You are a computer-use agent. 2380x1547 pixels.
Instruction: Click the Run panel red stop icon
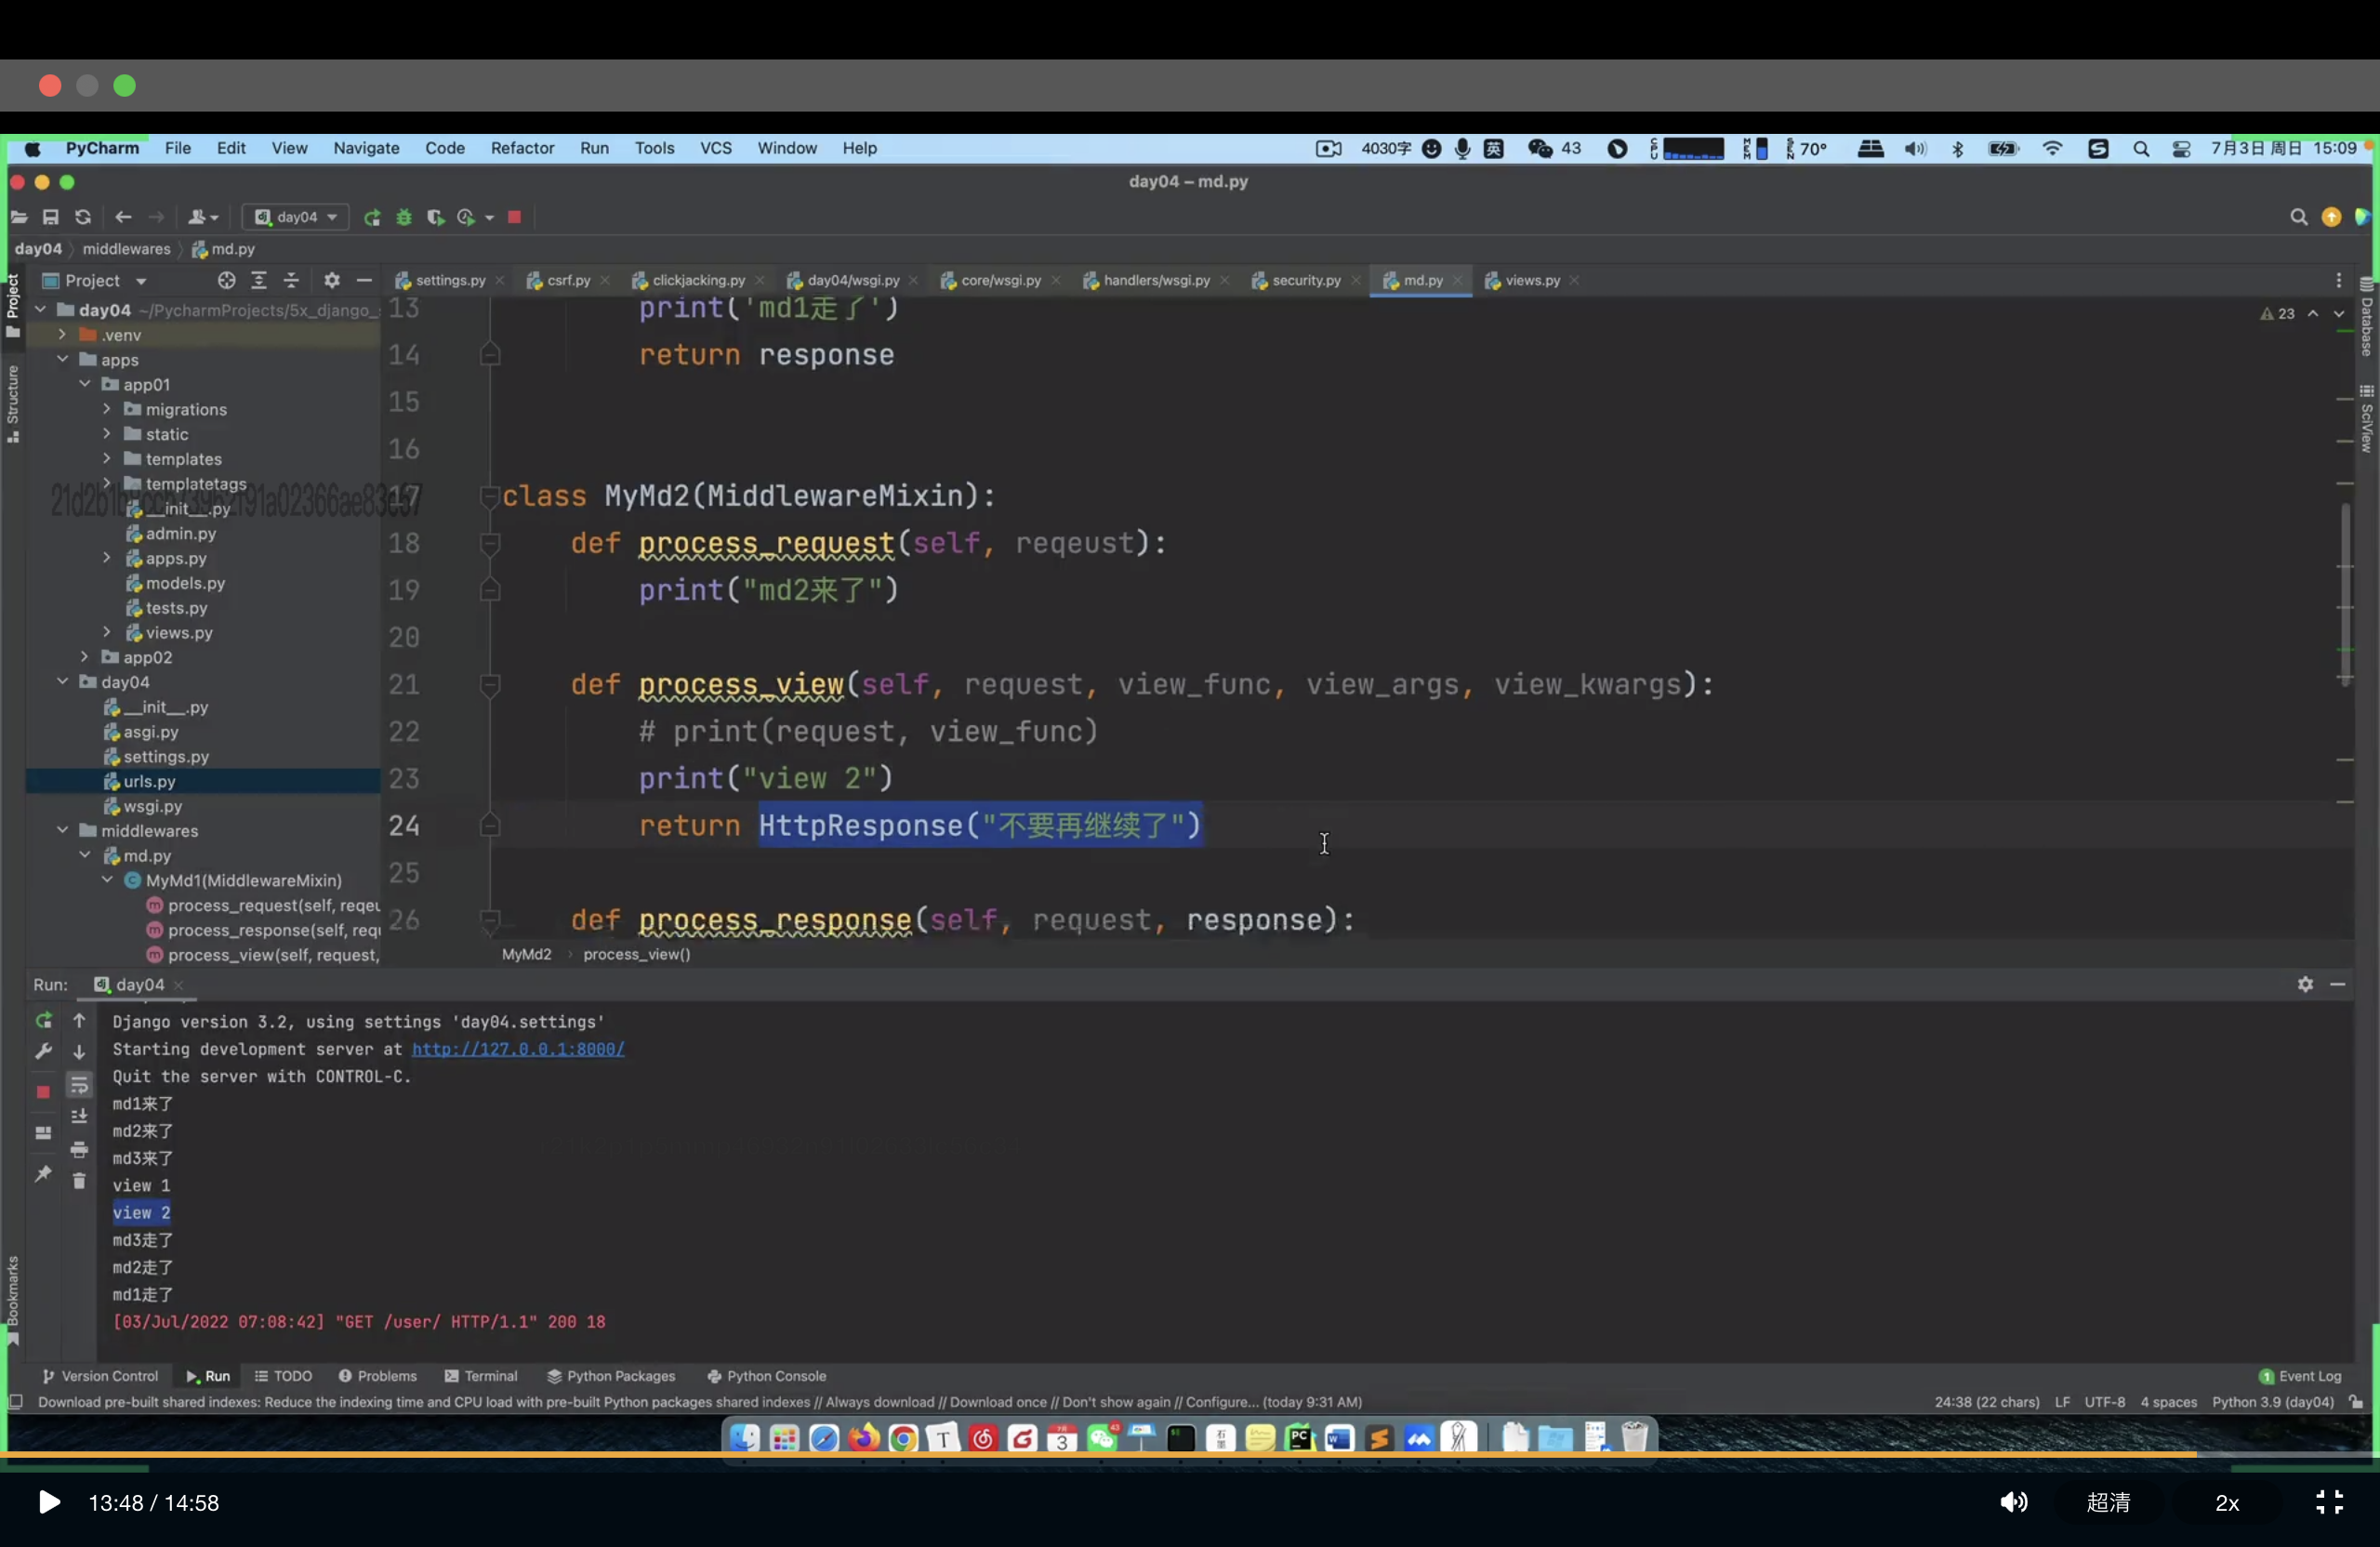click(x=43, y=1092)
